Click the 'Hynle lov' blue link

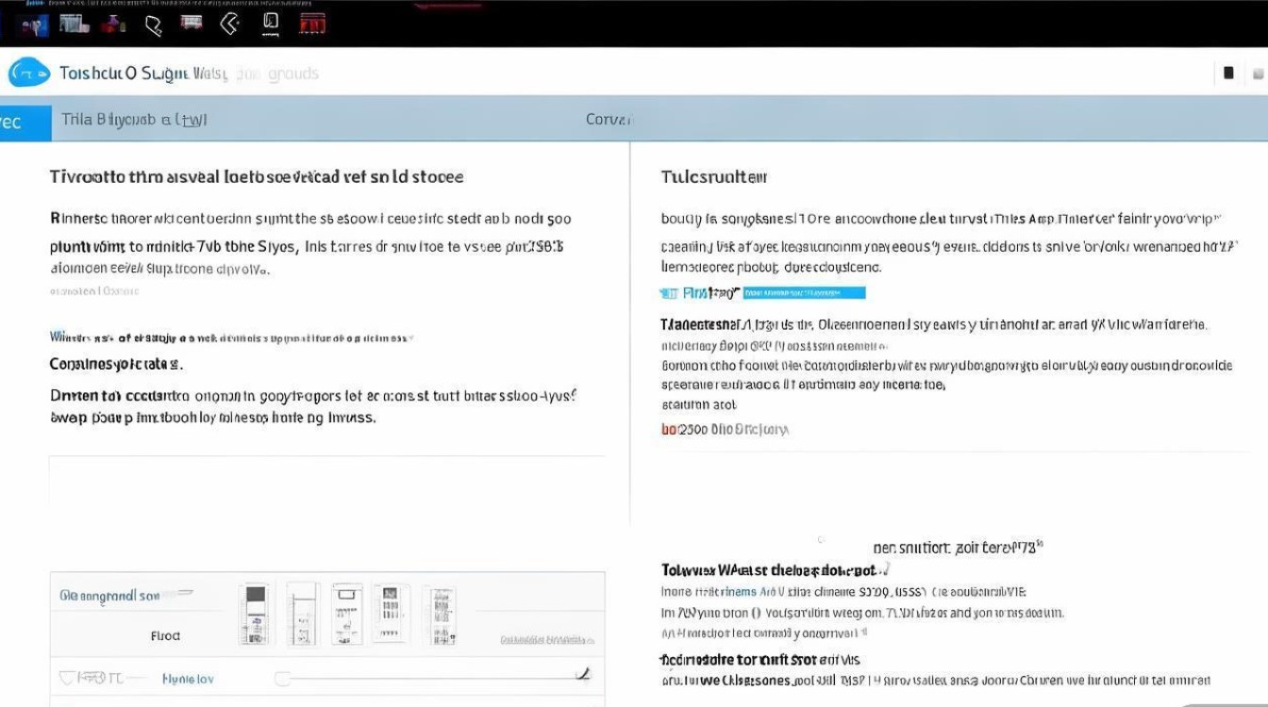188,678
